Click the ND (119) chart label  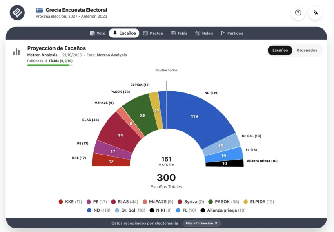tap(212, 93)
